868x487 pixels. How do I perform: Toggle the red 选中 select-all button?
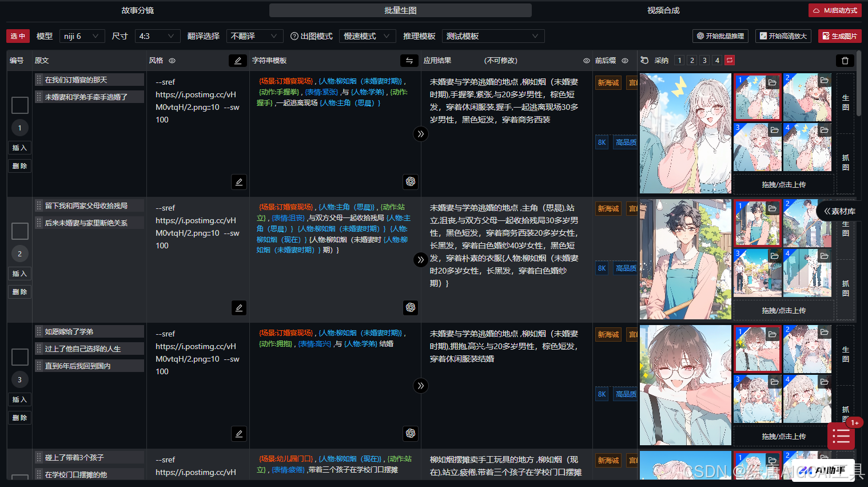point(18,36)
